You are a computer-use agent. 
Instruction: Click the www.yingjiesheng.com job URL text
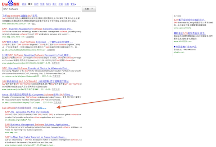pyautogui.click(x=21, y=63)
